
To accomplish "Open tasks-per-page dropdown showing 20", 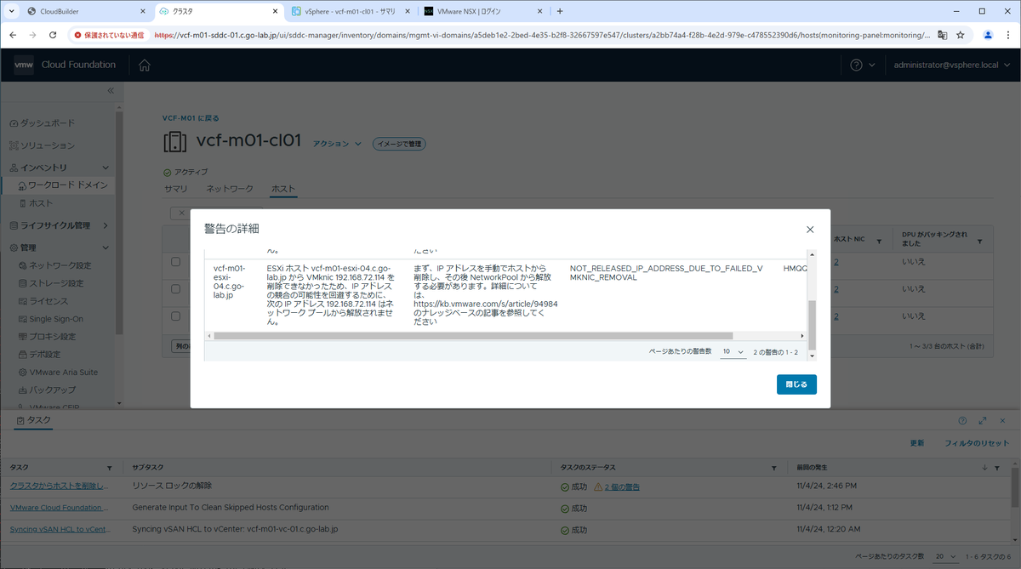I will tap(945, 555).
